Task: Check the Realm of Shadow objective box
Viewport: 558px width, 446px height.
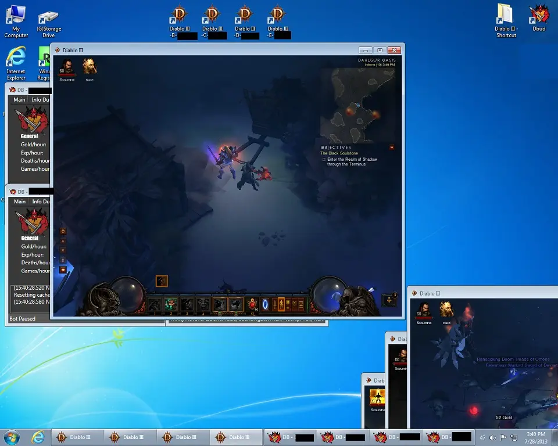Action: [324, 160]
